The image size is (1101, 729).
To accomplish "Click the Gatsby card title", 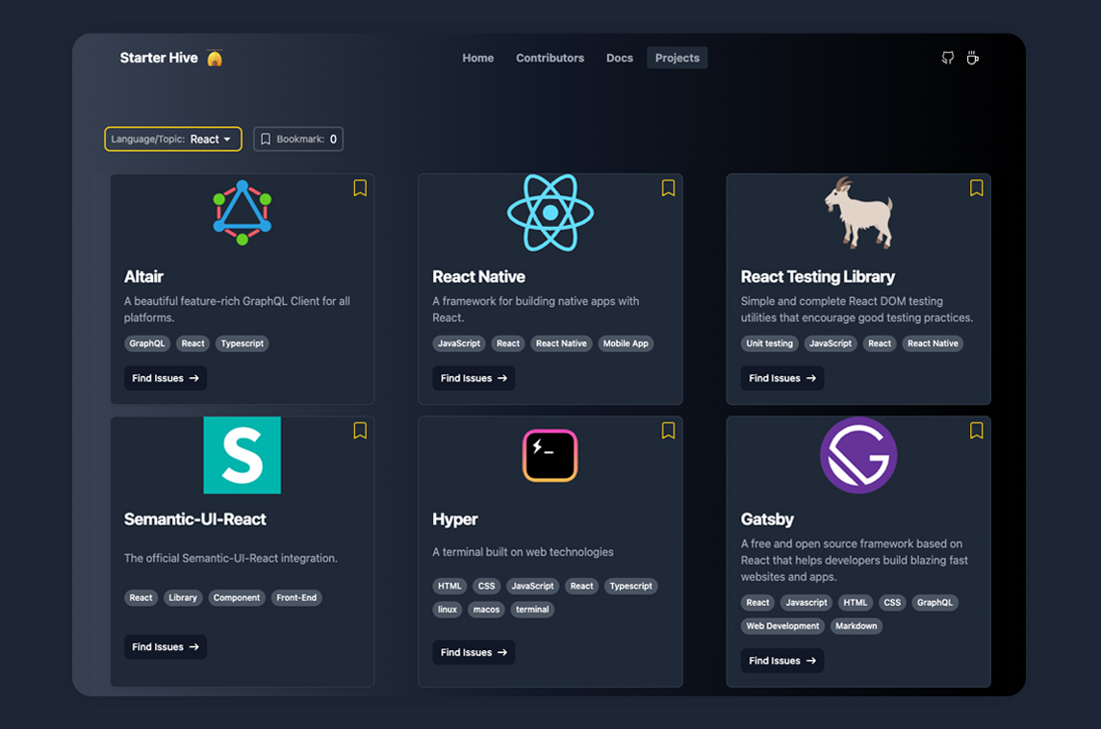I will pos(767,519).
